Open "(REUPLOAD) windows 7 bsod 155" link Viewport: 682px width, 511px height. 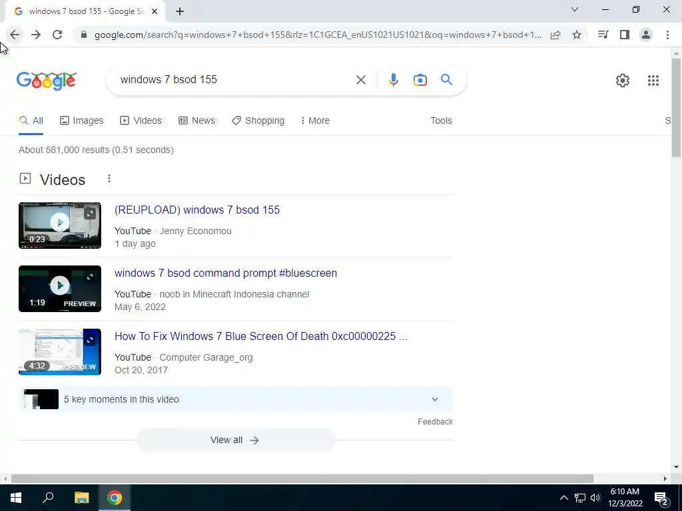[197, 210]
